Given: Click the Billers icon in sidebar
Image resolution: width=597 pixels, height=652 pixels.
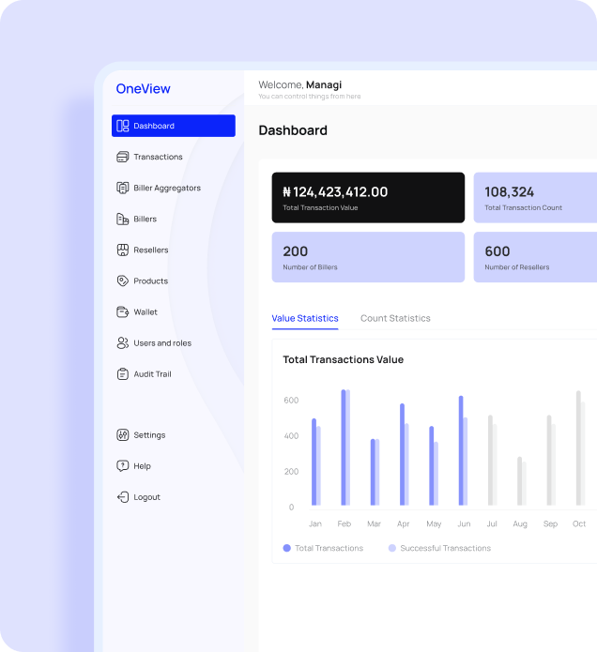Looking at the screenshot, I should click(122, 219).
